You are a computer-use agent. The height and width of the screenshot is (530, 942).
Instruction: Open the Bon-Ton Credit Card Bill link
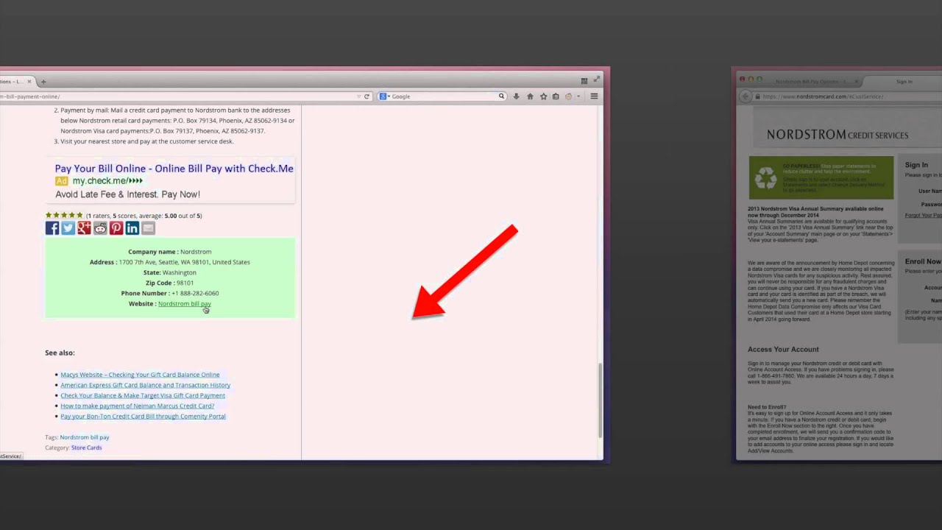pos(143,416)
